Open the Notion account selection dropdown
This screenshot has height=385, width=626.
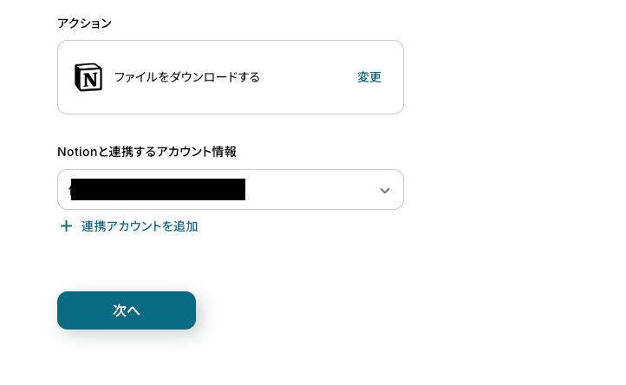coord(231,190)
